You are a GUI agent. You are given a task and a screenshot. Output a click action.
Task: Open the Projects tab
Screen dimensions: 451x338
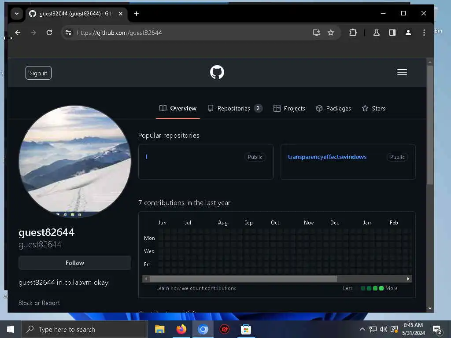coord(289,108)
